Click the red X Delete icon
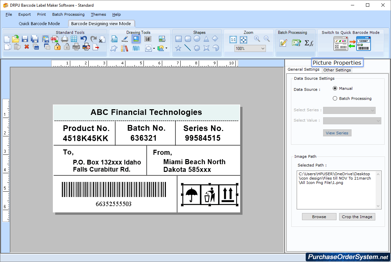The width and height of the screenshot is (391, 262). click(27, 47)
